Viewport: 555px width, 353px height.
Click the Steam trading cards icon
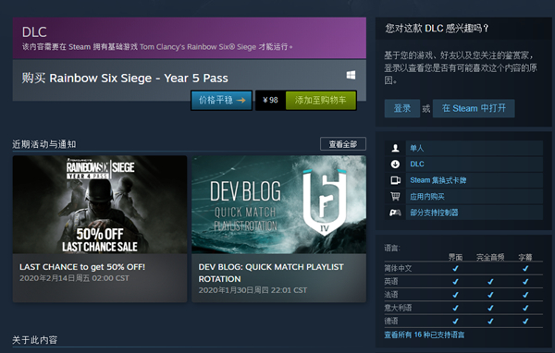click(x=395, y=180)
